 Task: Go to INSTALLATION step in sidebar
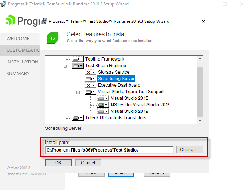coord(22,62)
